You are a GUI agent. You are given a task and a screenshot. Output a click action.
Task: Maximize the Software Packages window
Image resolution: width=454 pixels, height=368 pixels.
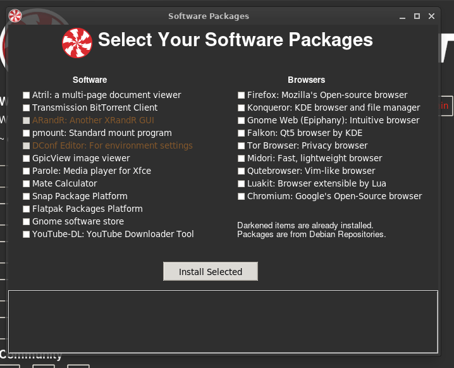pyautogui.click(x=417, y=16)
